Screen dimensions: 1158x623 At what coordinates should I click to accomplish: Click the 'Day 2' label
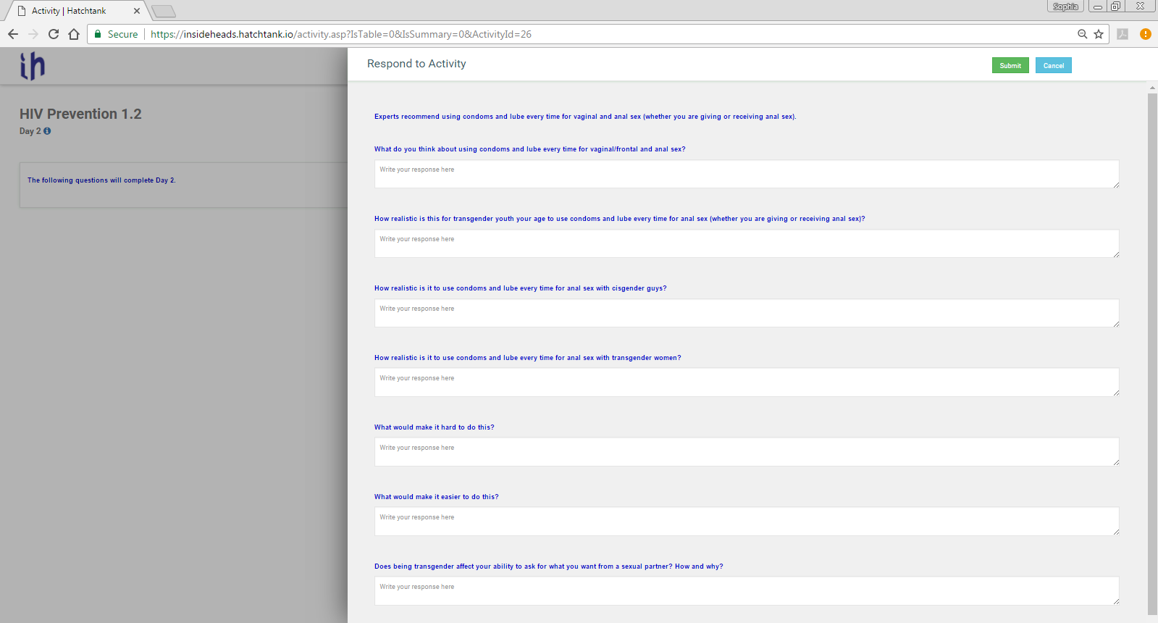click(30, 131)
